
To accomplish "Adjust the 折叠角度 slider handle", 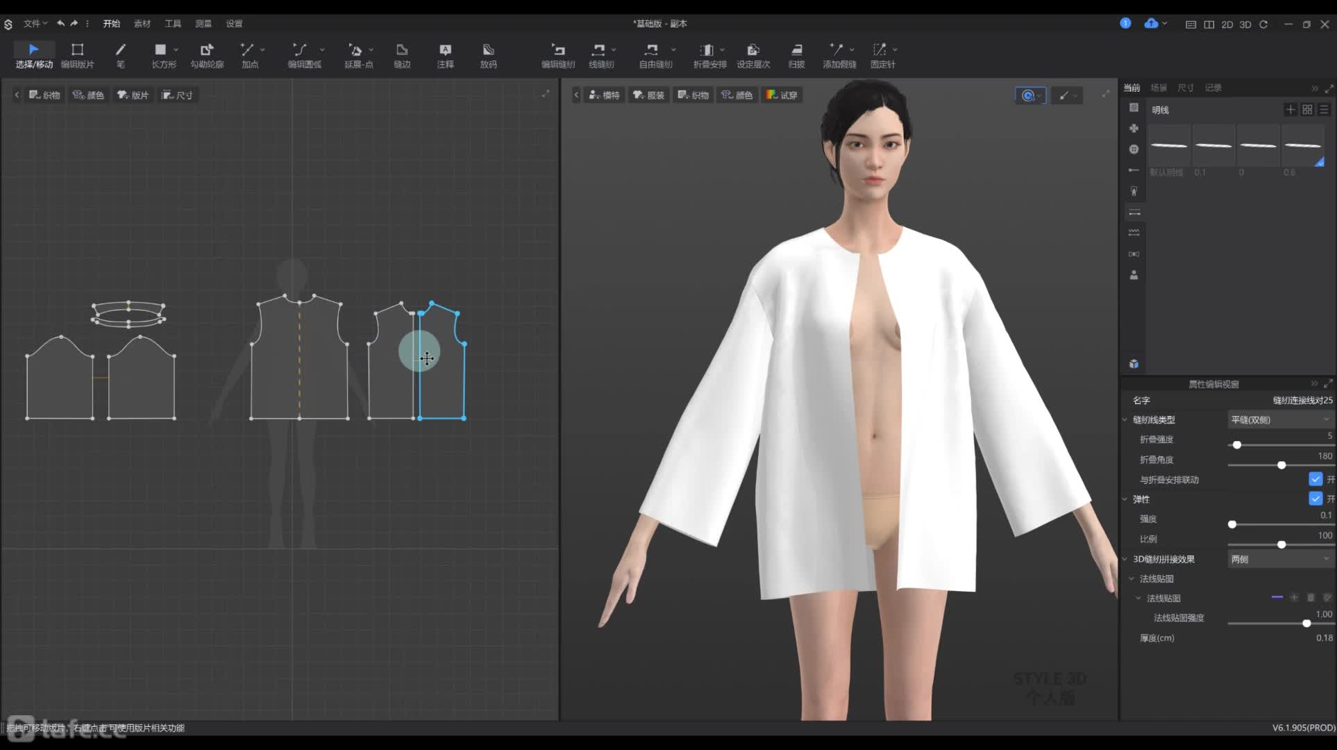I will (1281, 465).
